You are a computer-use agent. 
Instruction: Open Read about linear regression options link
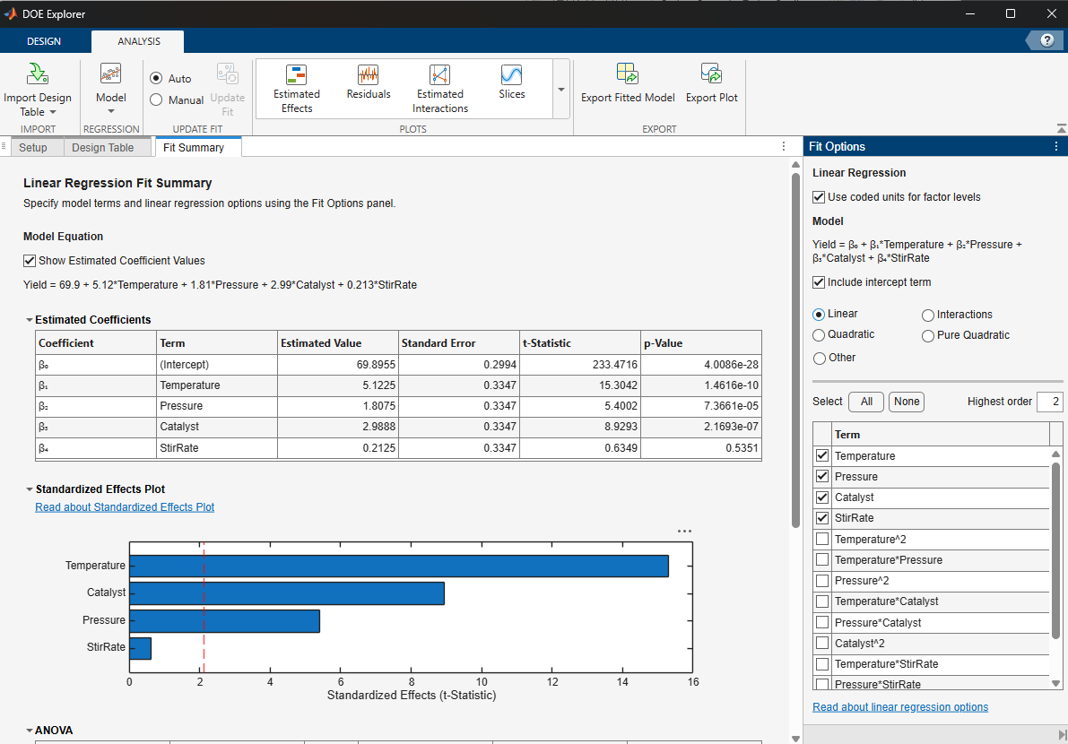(x=899, y=707)
